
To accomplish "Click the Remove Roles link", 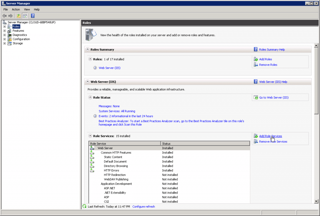I will click(x=268, y=65).
